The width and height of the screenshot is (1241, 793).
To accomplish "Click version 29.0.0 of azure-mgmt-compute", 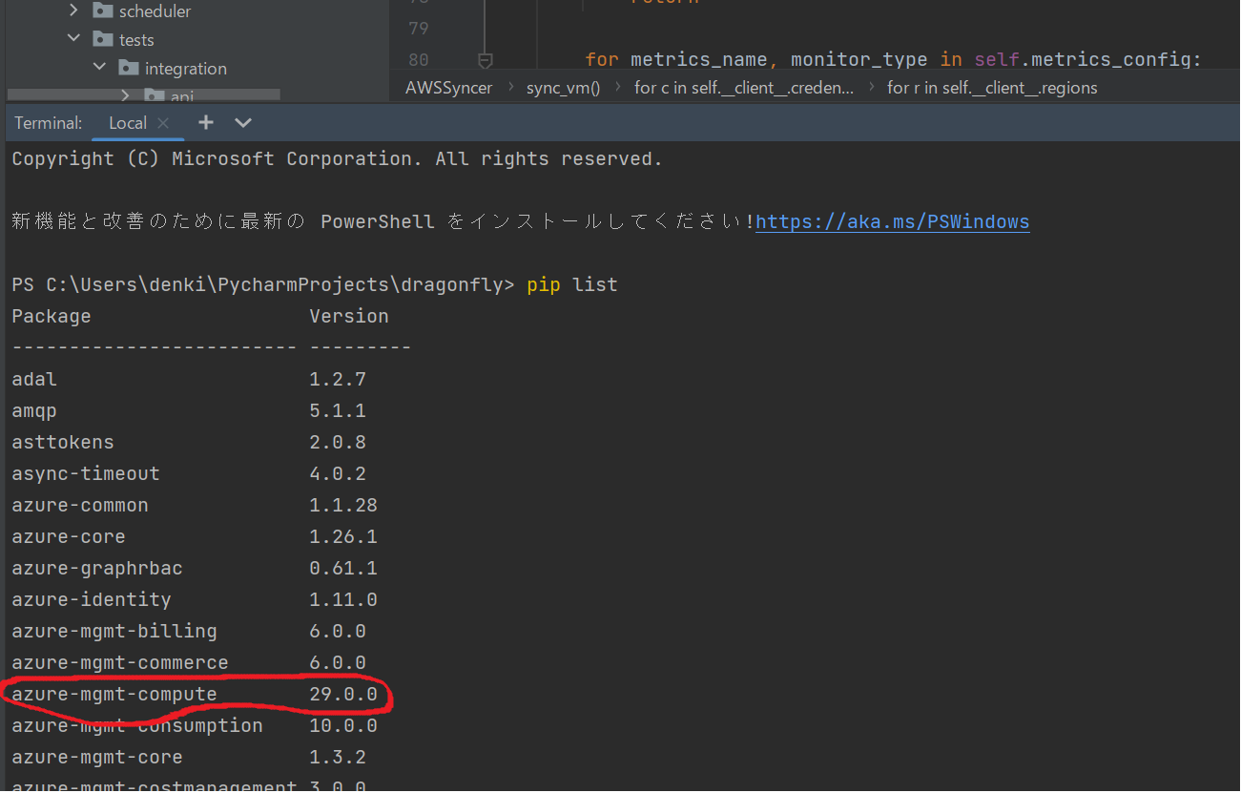I will pyautogui.click(x=343, y=695).
